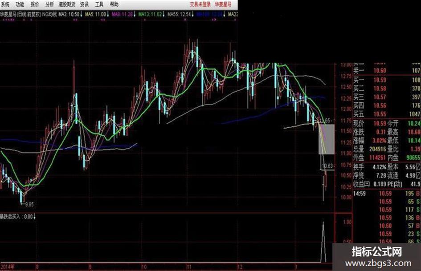Click the arrow next to MA8: 11.28
The width and height of the screenshot is (421, 271).
pyautogui.click(x=135, y=14)
